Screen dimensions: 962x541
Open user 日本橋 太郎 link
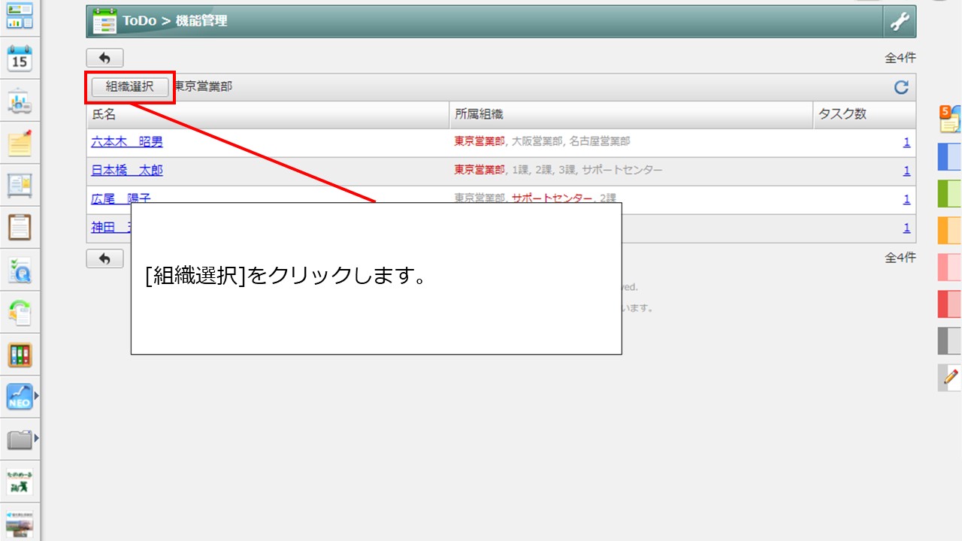coord(127,171)
